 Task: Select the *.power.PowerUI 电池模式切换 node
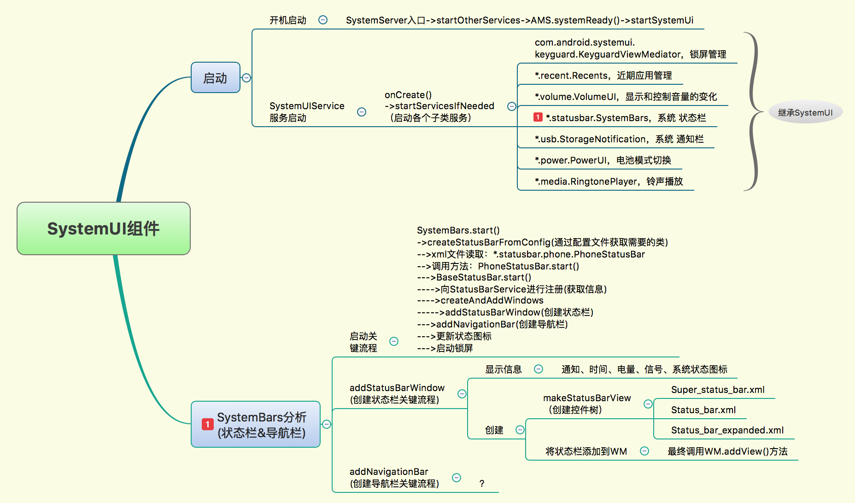coord(603,160)
